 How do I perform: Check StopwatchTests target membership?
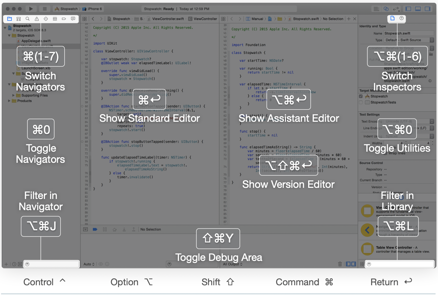361,103
